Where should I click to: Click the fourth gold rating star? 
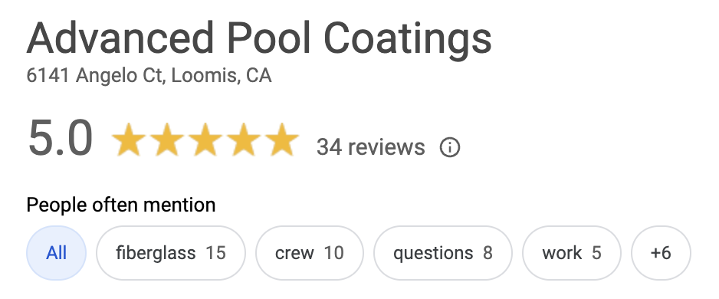point(243,140)
